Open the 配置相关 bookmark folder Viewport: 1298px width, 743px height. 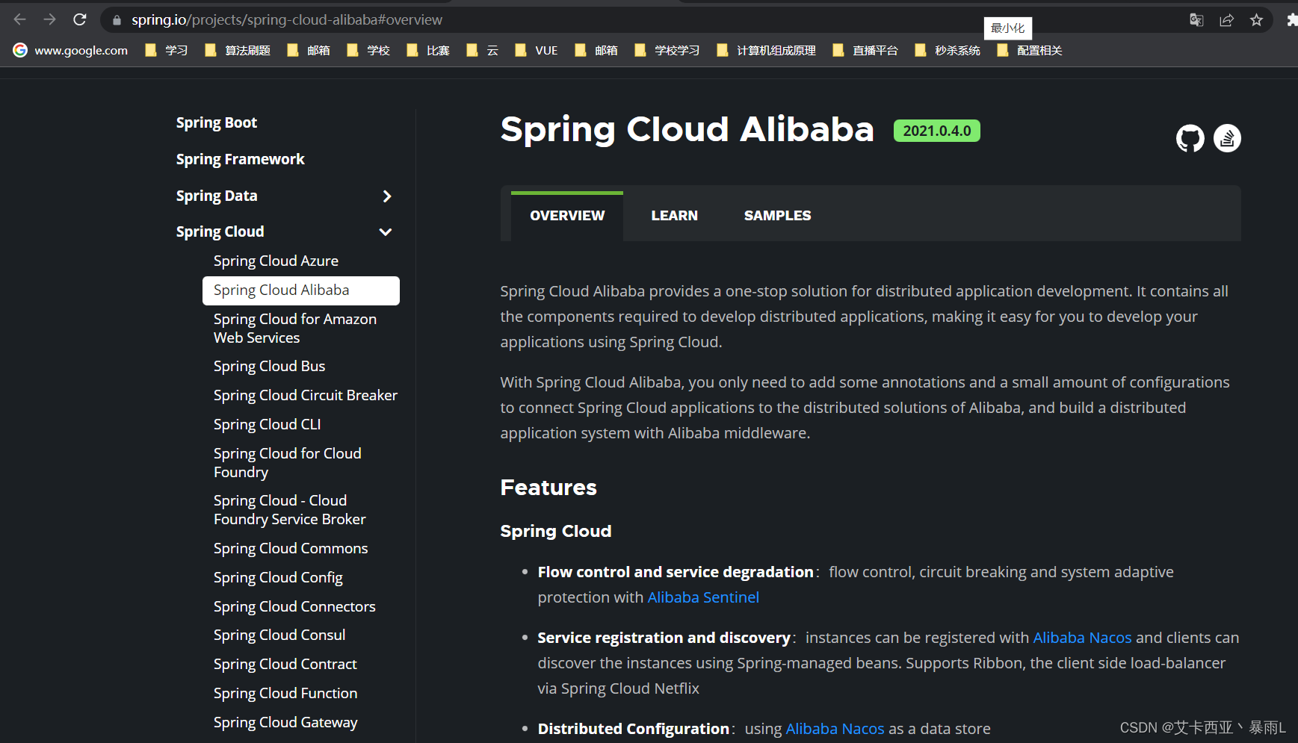coord(1030,50)
